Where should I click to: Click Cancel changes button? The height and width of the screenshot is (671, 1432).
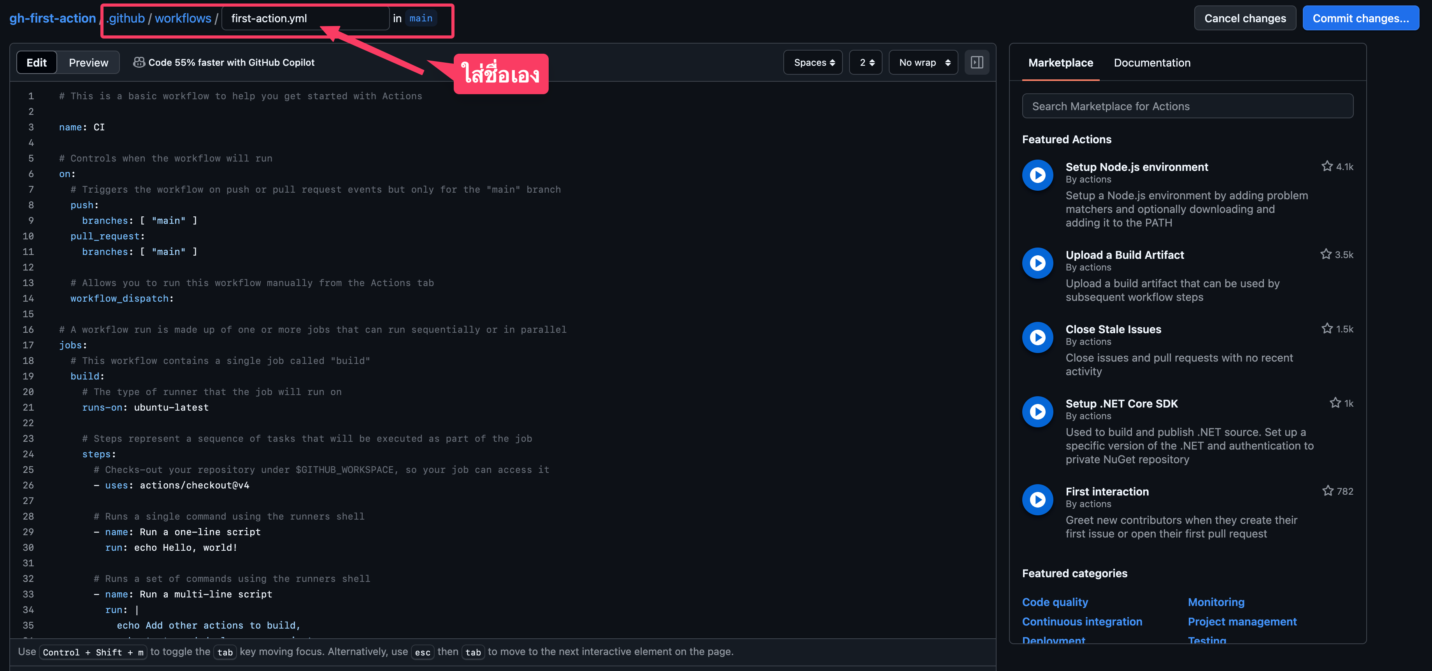pos(1245,18)
